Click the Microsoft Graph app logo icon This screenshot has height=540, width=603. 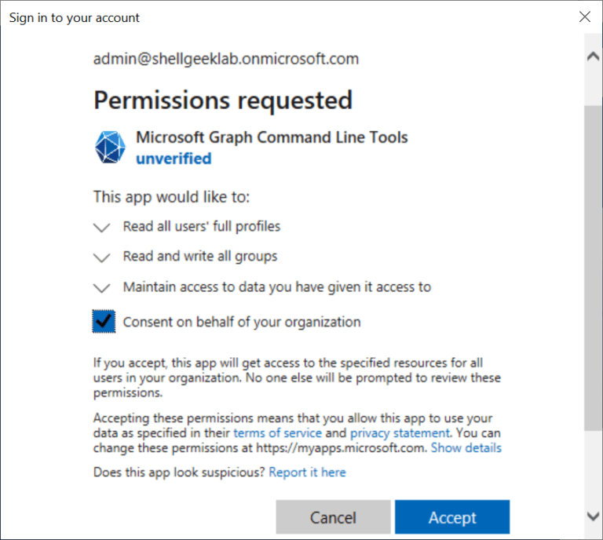tap(110, 148)
